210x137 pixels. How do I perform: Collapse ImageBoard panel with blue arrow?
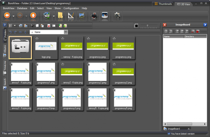(x=205, y=25)
